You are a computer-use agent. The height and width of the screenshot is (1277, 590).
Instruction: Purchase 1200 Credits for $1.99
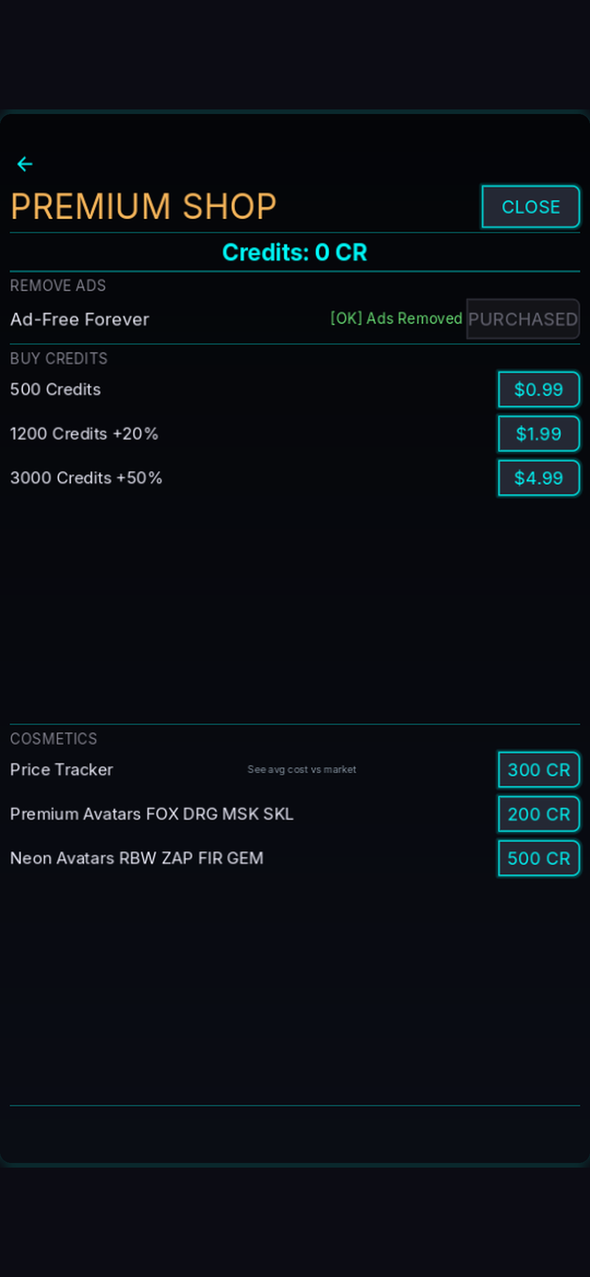pyautogui.click(x=539, y=434)
